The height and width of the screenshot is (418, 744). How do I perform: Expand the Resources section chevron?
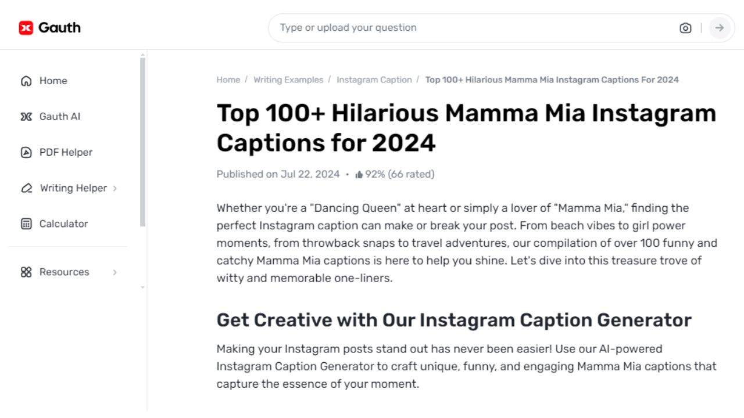pyautogui.click(x=115, y=272)
